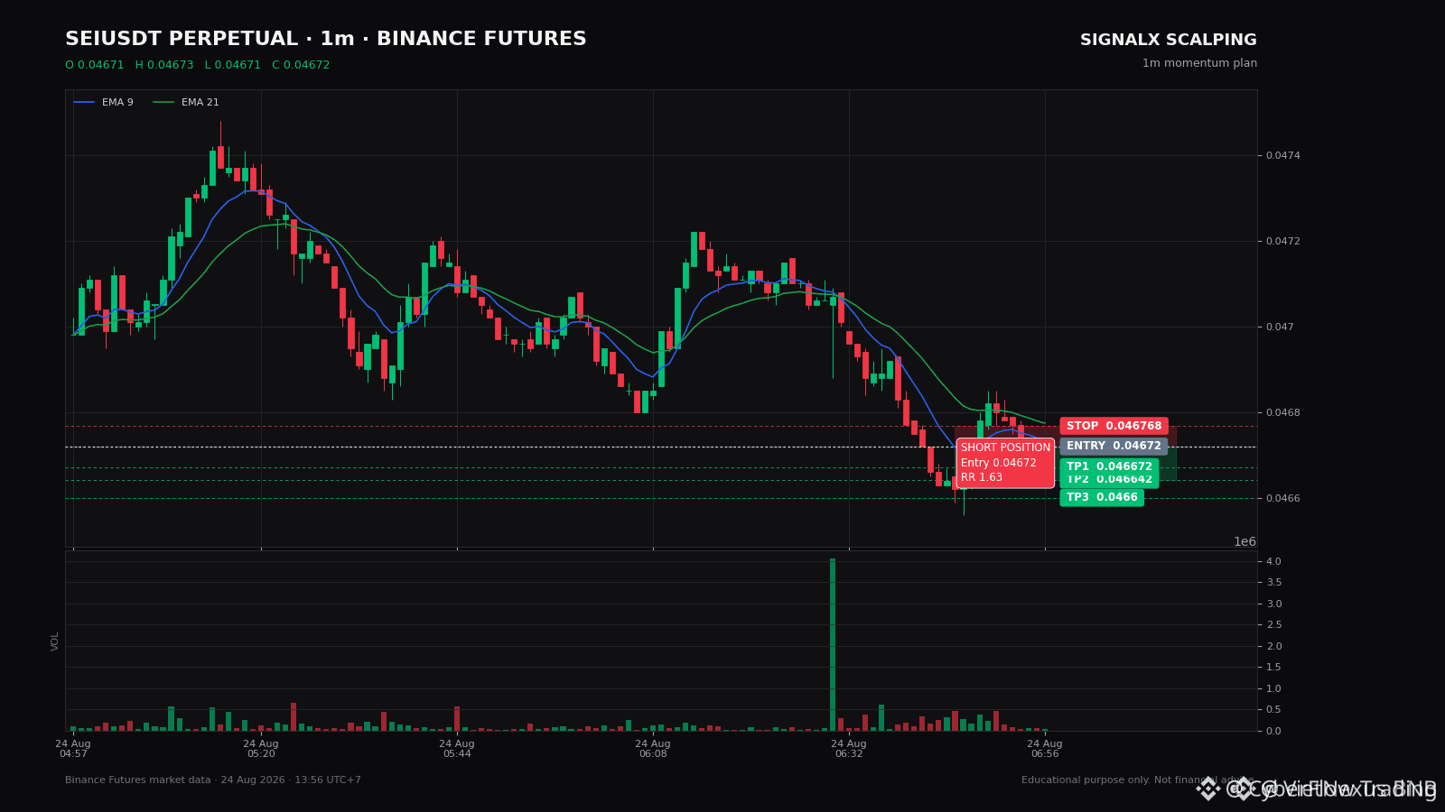Click the 4.0 volume axis label
The height and width of the screenshot is (812, 1445).
click(1273, 562)
